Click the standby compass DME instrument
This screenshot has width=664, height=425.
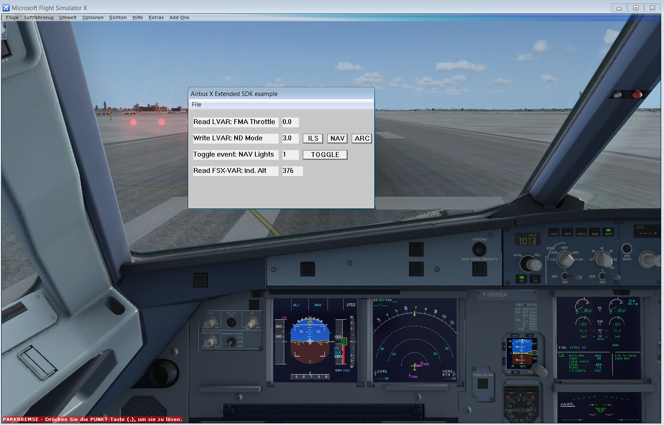[521, 404]
